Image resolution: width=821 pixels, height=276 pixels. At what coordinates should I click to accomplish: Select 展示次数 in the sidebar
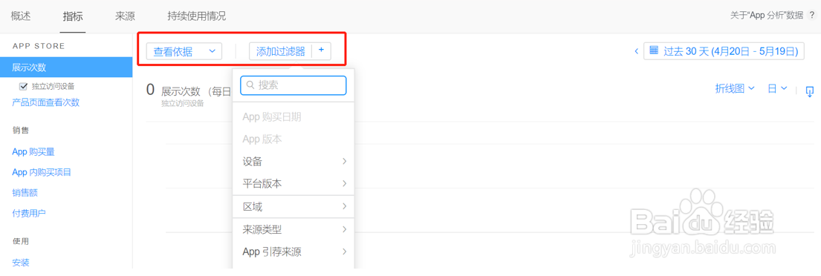tap(66, 68)
